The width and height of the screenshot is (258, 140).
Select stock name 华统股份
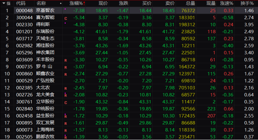pyautogui.click(x=45, y=109)
